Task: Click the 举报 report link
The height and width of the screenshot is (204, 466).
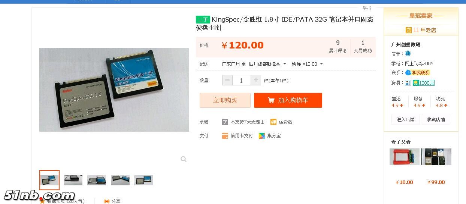Action: point(367,8)
